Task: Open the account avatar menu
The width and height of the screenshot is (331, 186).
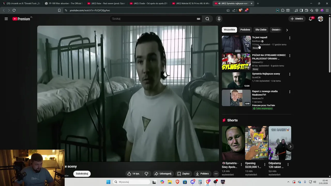Action: click(320, 19)
